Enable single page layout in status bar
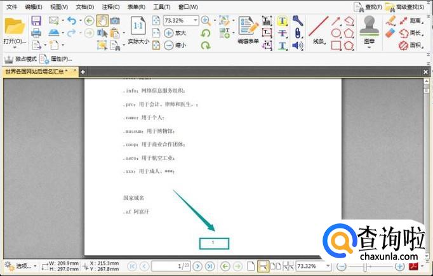The height and width of the screenshot is (276, 433). [251, 266]
